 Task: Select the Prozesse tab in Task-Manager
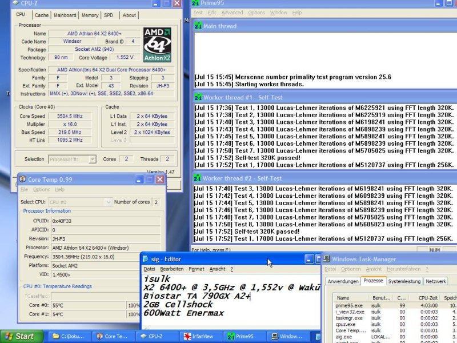click(x=374, y=281)
